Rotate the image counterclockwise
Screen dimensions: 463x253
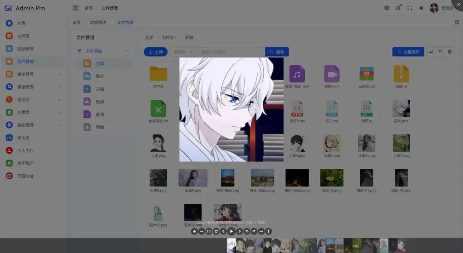coord(247,232)
